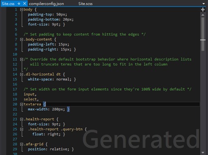The image size is (208, 155).
Task: Click the 'max-width' property text
Action: coord(38,109)
